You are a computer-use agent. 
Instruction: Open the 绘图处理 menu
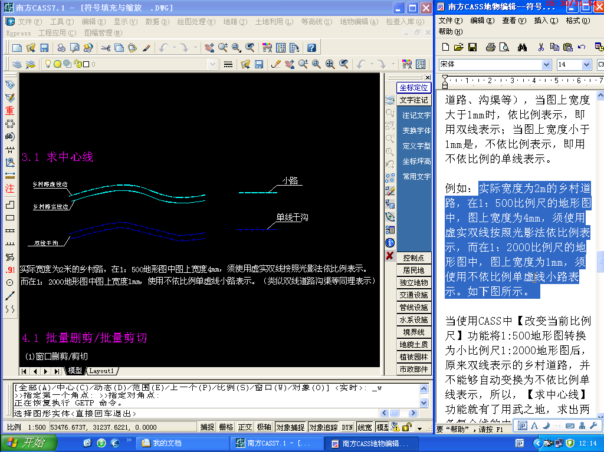pos(191,22)
